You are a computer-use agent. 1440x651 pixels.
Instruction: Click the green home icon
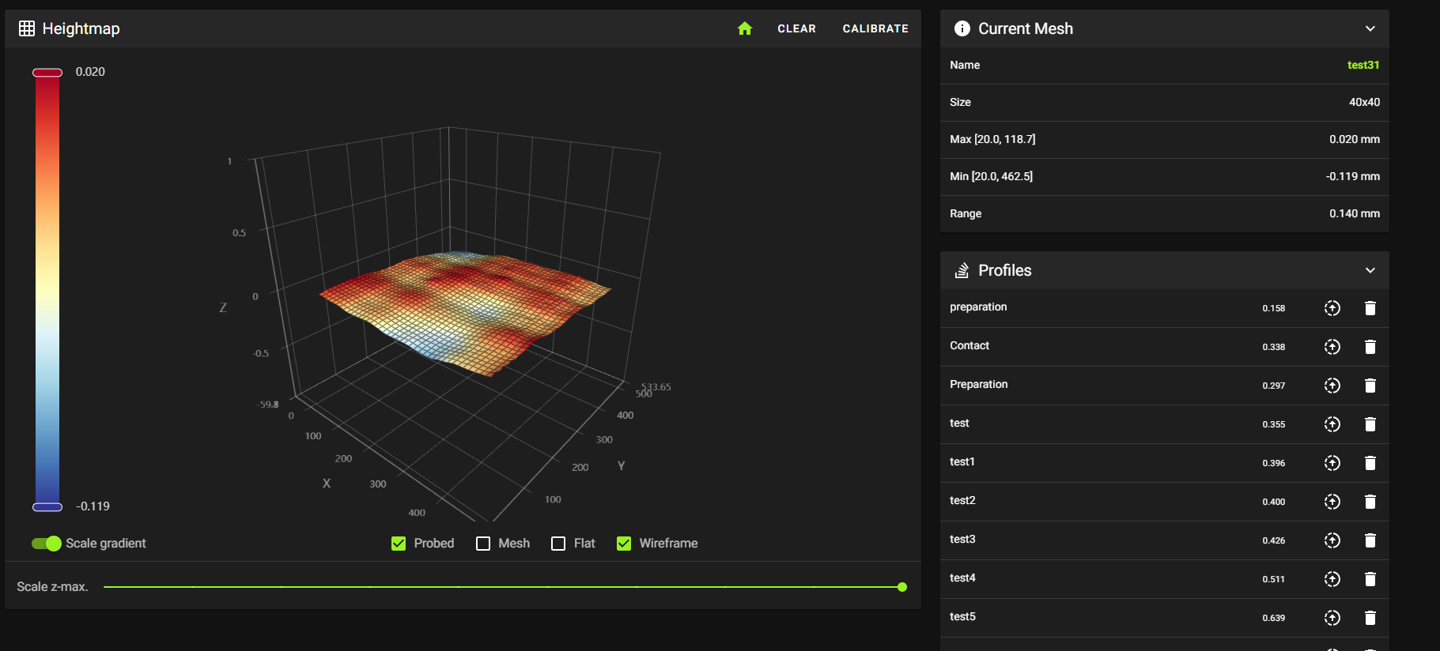pyautogui.click(x=745, y=28)
